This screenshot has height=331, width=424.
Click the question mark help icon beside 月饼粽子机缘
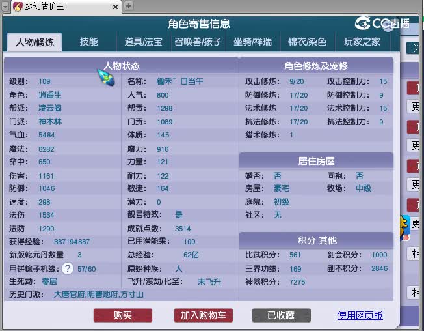(68, 268)
